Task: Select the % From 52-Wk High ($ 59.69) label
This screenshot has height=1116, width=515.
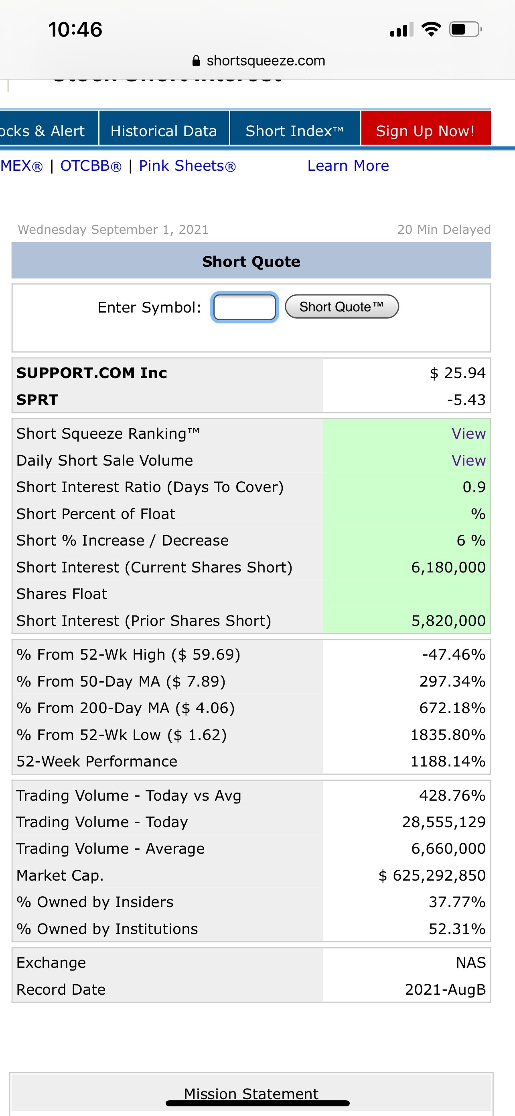Action: pos(128,655)
